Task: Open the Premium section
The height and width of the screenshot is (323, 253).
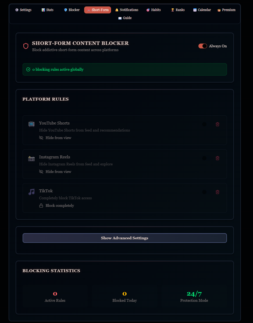Action: 226,10
